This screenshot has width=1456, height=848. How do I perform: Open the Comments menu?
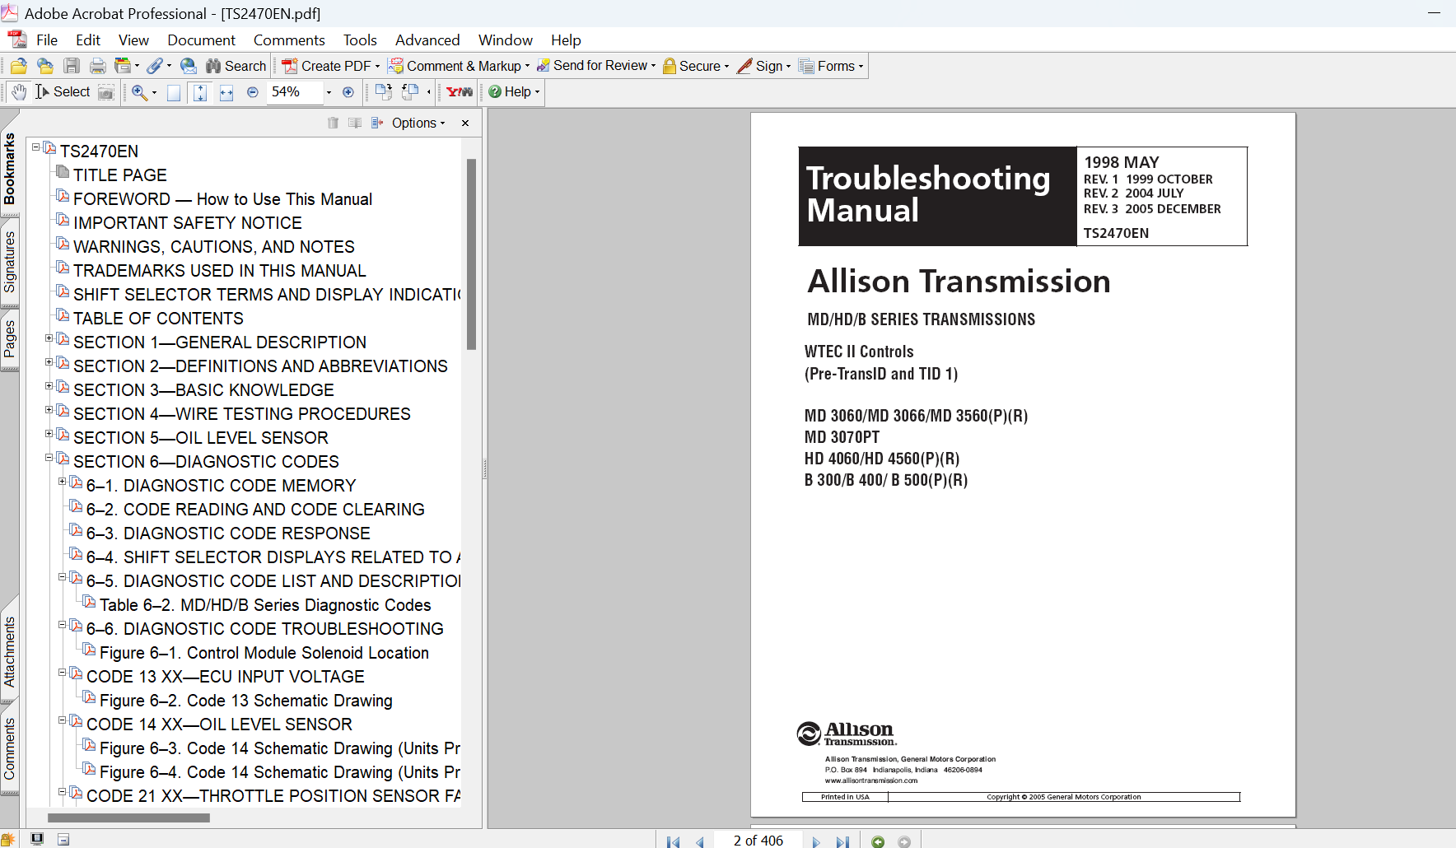[289, 40]
